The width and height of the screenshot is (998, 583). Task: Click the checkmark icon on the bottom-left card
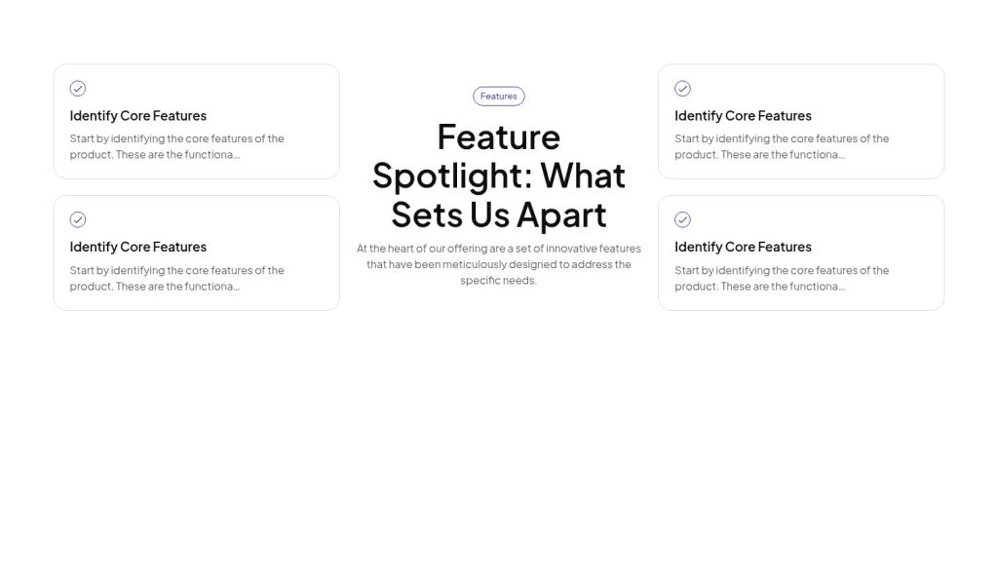click(x=78, y=219)
